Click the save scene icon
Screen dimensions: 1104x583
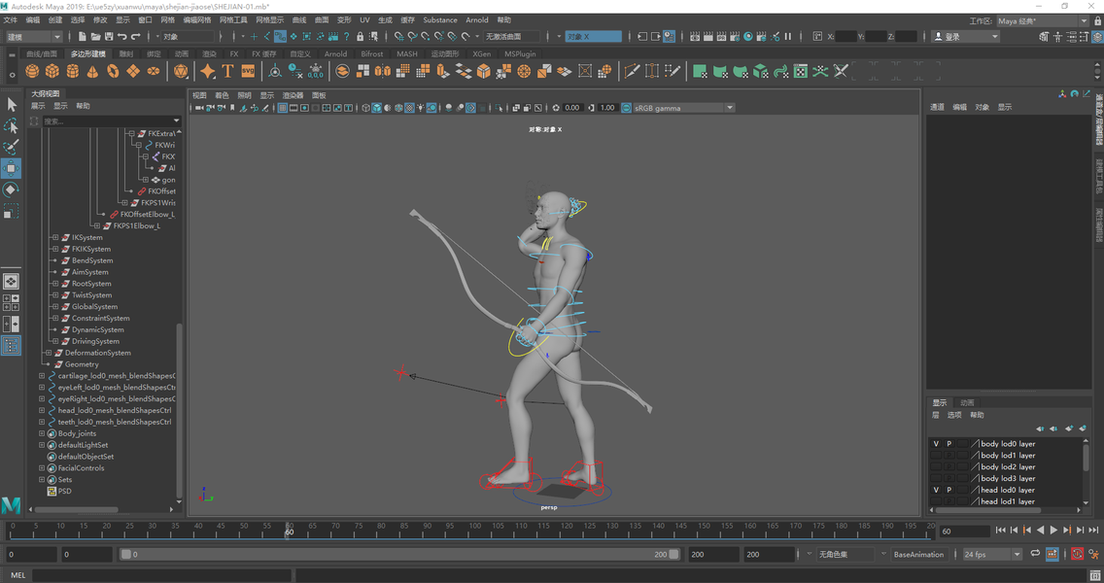point(109,36)
